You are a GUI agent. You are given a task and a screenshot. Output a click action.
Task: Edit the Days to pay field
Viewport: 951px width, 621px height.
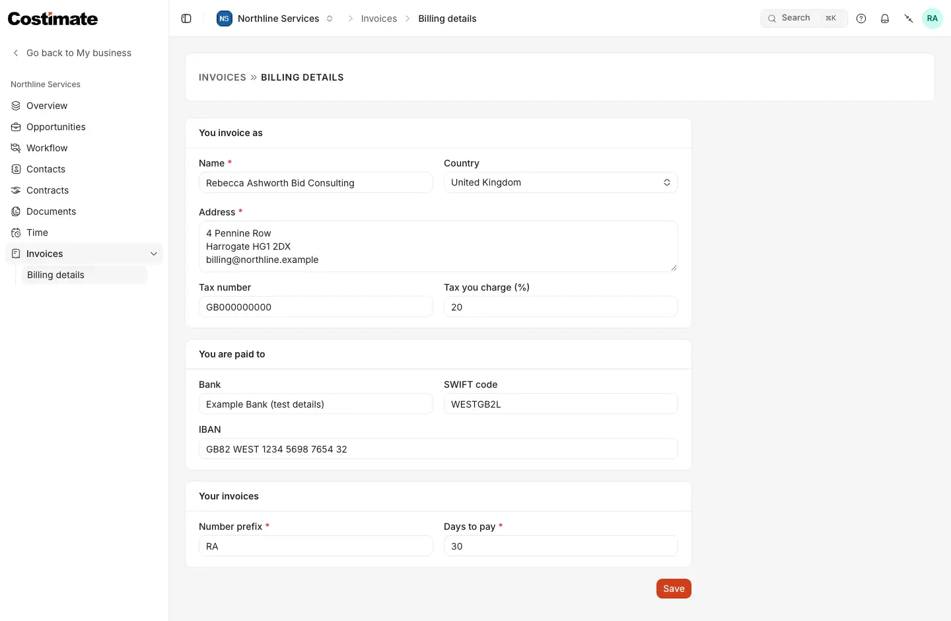click(561, 546)
